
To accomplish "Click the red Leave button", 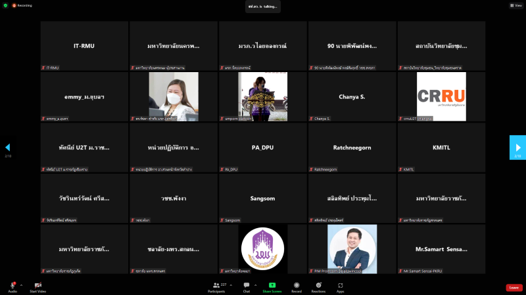I will (514, 288).
